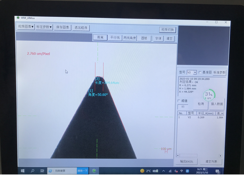Open Task View icon on taskbar
The width and height of the screenshot is (244, 175).
(42, 171)
